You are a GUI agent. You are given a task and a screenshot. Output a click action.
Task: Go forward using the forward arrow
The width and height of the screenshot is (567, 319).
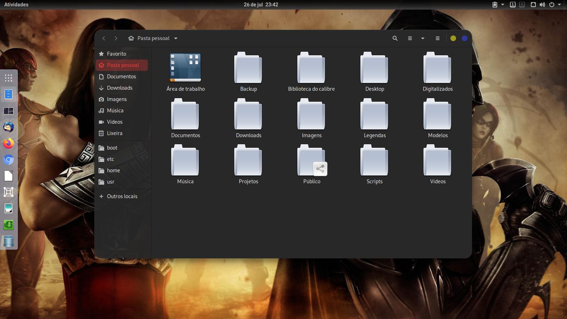(116, 38)
